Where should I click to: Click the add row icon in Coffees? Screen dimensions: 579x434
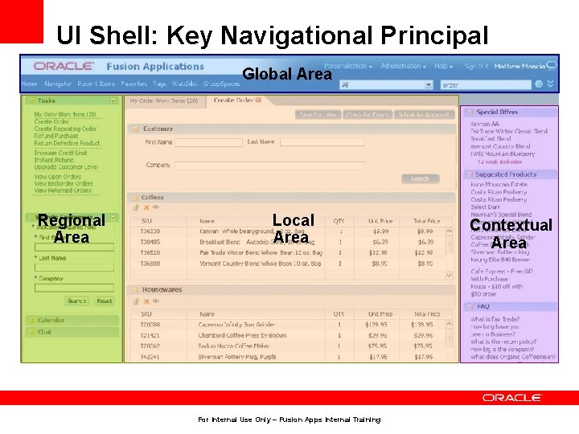136,207
